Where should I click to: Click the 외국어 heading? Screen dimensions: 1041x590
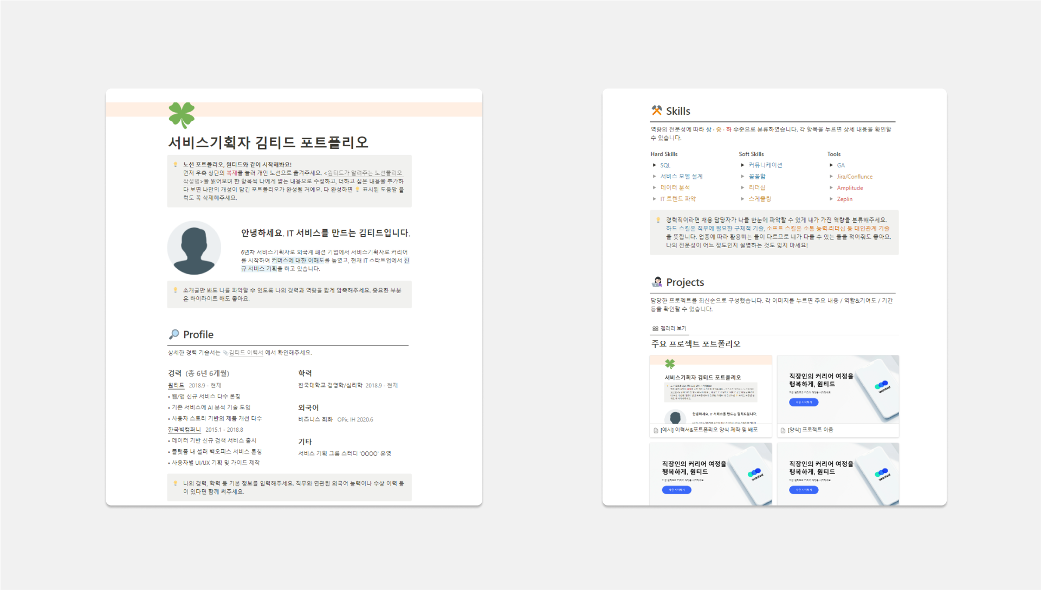308,407
